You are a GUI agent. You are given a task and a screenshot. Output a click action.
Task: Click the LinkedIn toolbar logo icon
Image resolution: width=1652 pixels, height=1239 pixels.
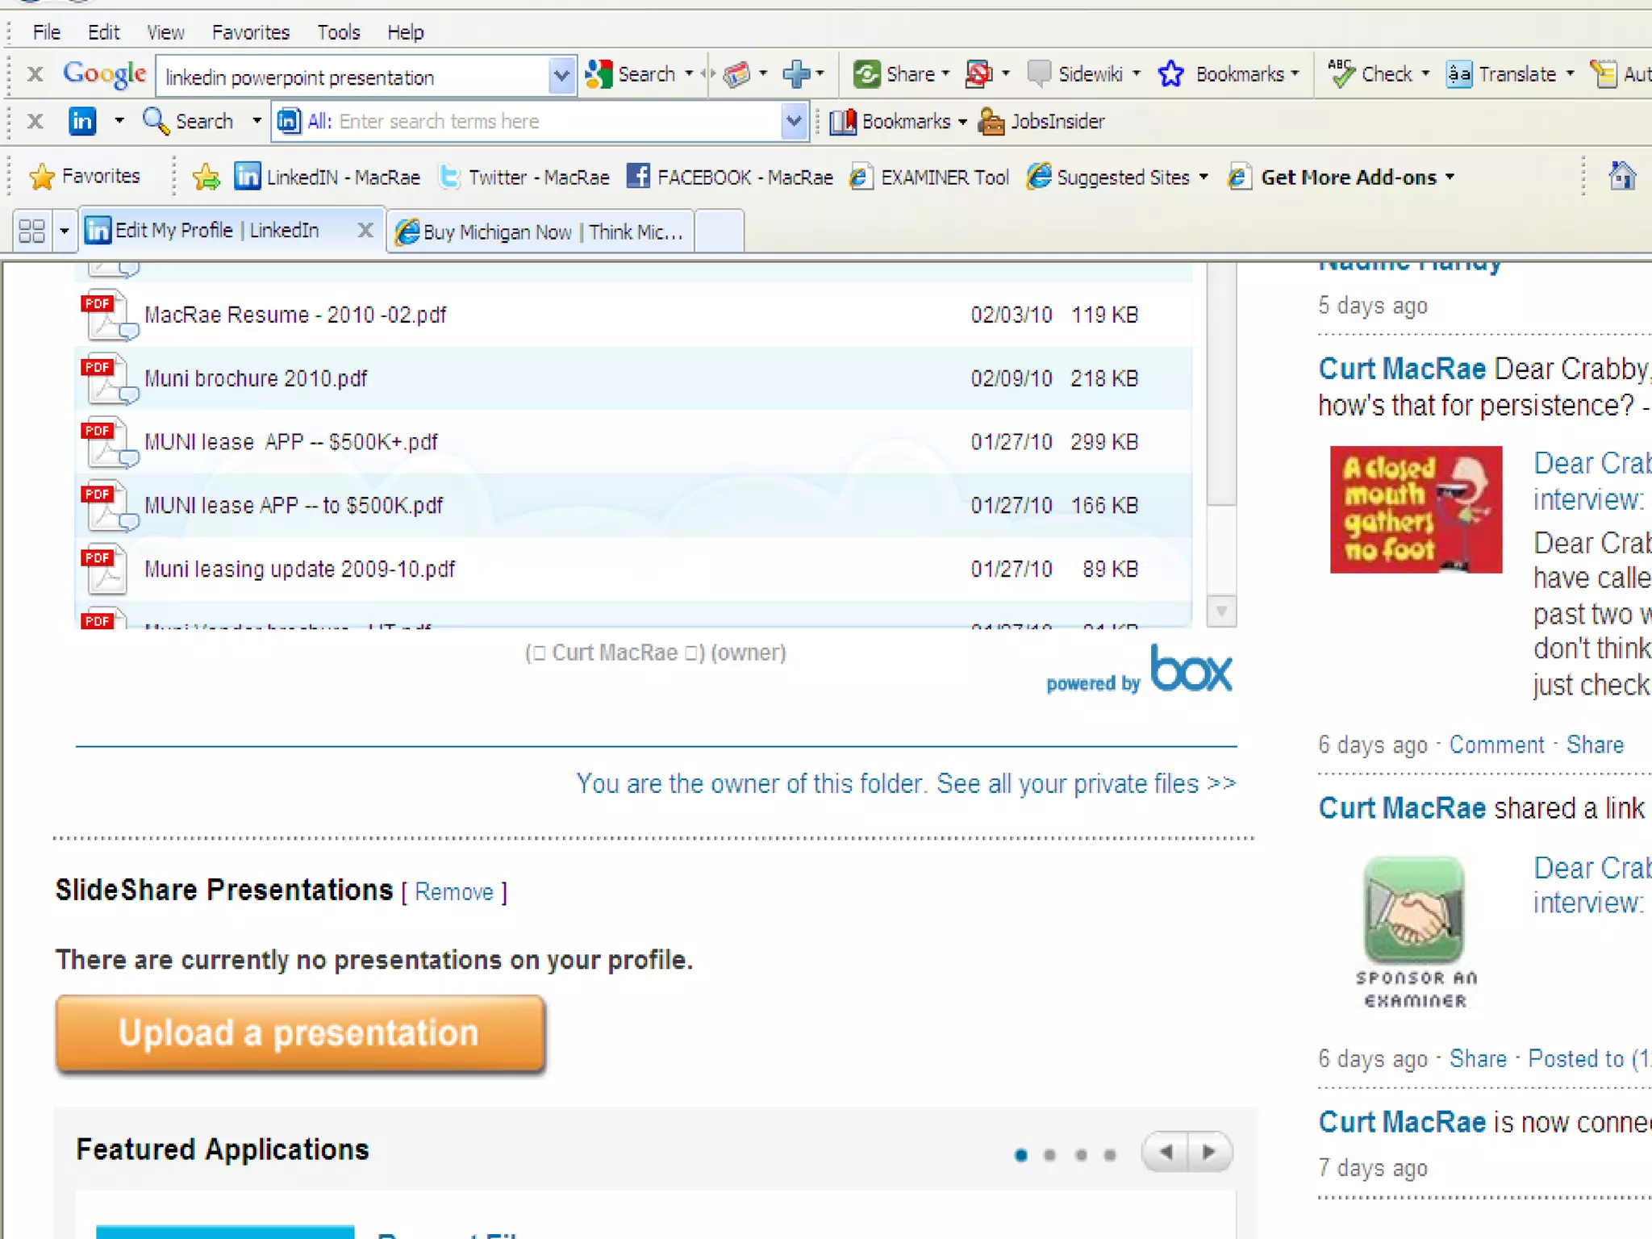81,121
